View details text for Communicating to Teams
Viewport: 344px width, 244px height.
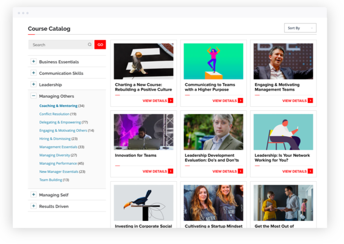225,101
